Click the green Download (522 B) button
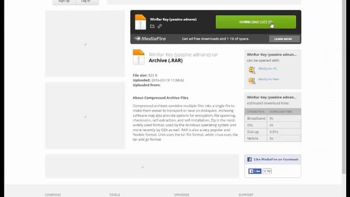This screenshot has width=350, height=197. 256,22
